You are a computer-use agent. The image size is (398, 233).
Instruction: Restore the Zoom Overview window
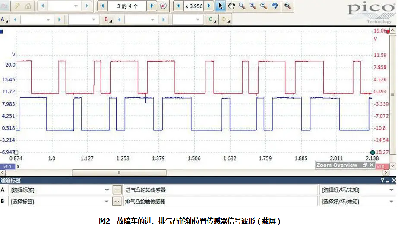coord(365,165)
